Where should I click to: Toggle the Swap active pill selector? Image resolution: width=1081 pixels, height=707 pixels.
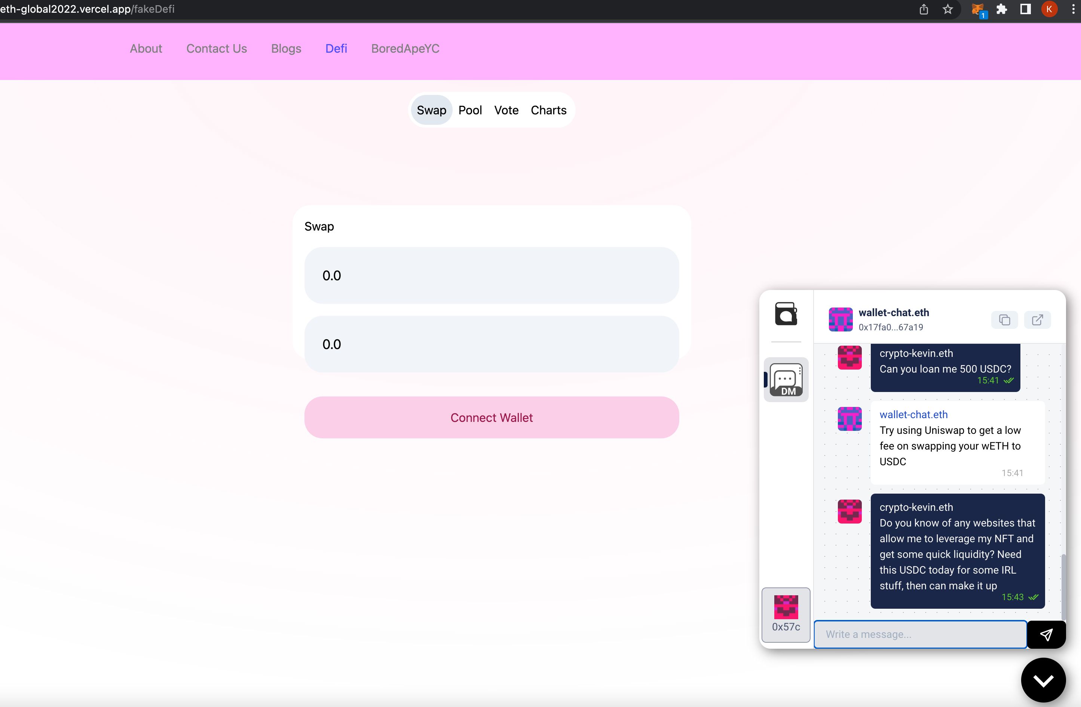(x=431, y=110)
